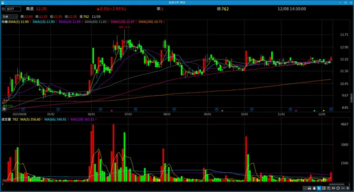The image size is (354, 192).
Task: Click the SMA(10) 11.90 legend label
Action: pos(44,22)
